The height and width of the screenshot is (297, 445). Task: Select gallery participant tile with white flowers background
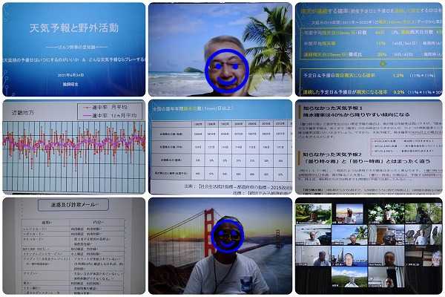click(x=386, y=213)
